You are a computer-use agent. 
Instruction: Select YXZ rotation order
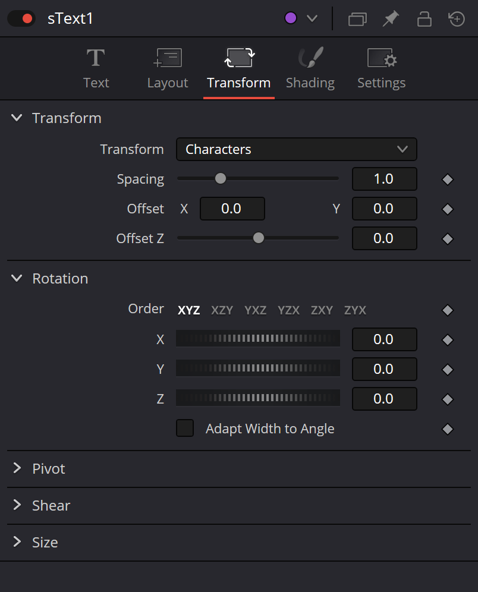255,310
